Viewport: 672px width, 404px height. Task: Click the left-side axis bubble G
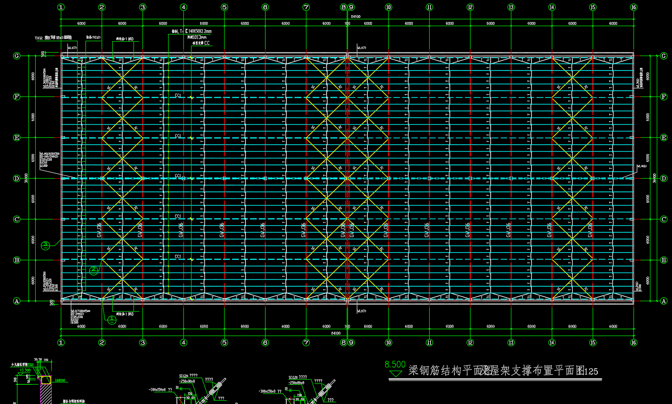coord(17,56)
